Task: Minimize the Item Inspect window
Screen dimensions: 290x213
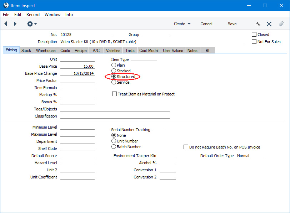Action: (x=249, y=5)
